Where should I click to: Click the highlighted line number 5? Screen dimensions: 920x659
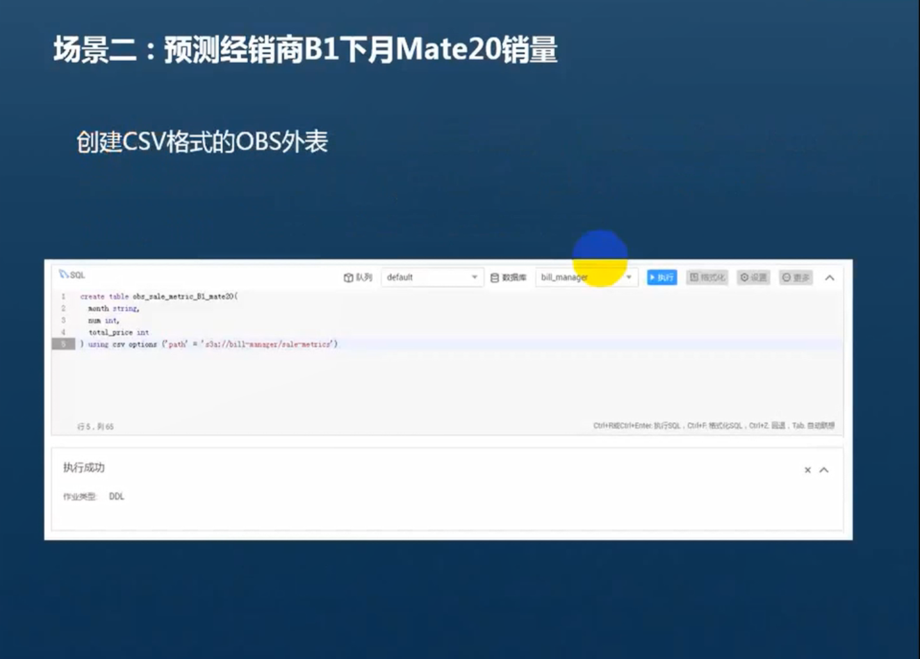(x=63, y=344)
